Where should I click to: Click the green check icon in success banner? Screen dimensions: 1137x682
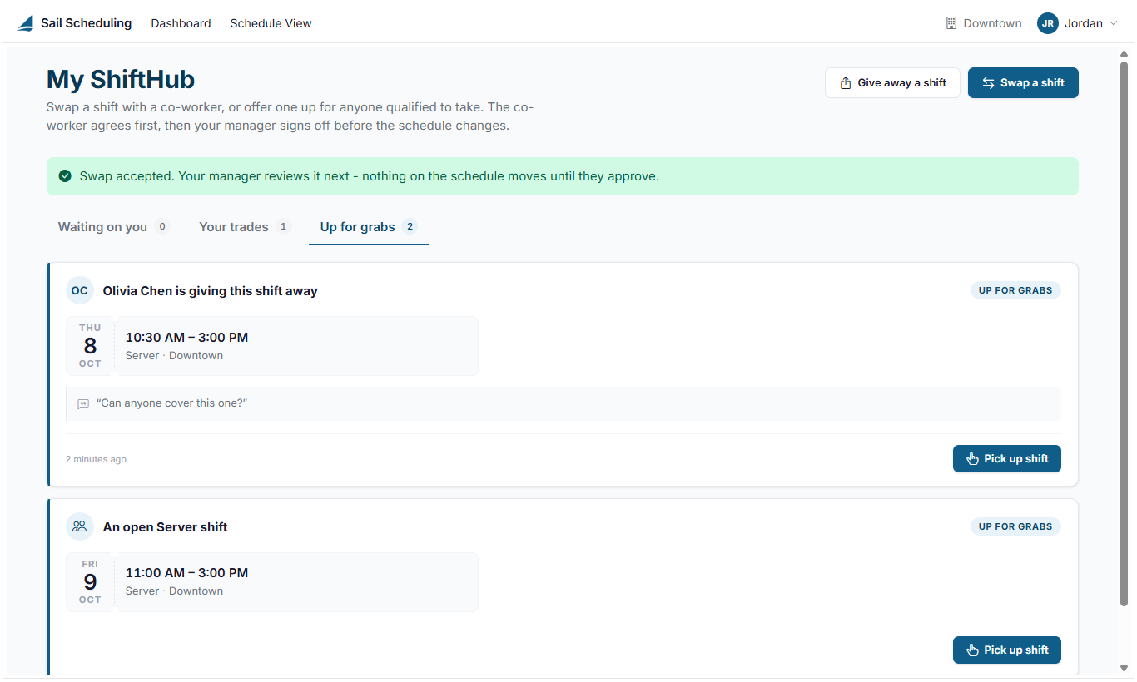tap(65, 176)
